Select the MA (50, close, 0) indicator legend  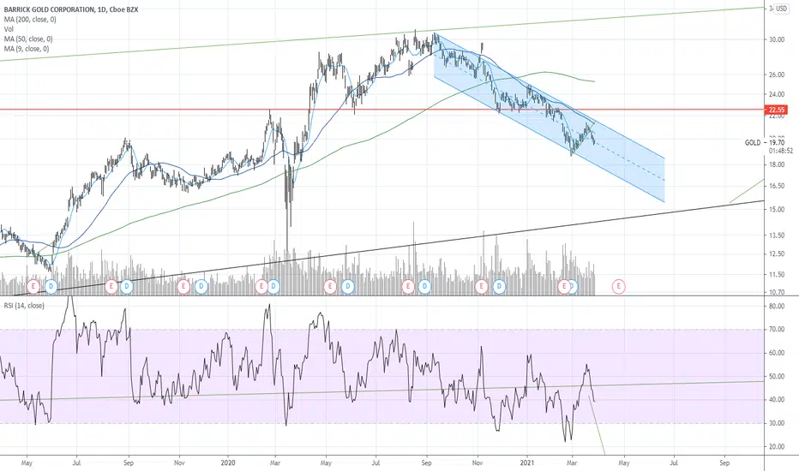pos(28,39)
